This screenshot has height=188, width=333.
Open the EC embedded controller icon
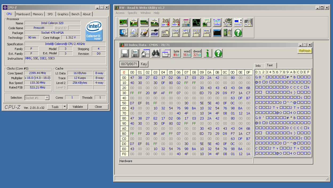pos(123,33)
